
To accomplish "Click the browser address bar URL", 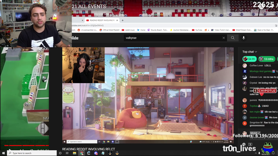I will pyautogui.click(x=88, y=26).
